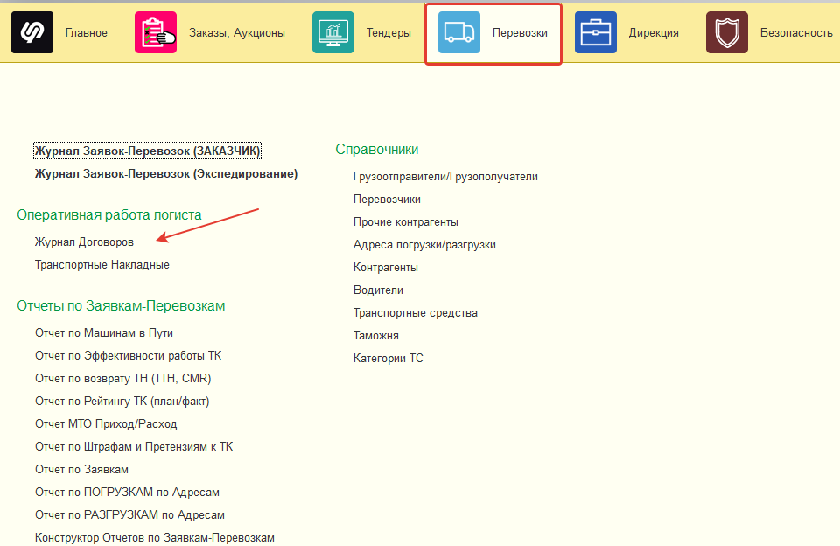The image size is (840, 546).
Task: Open Журнал Заявок-Перевозок (Экспедирование)
Action: [x=166, y=173]
